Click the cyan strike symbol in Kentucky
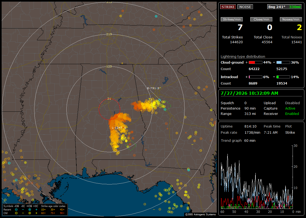The image size is (306, 218). 156,16
